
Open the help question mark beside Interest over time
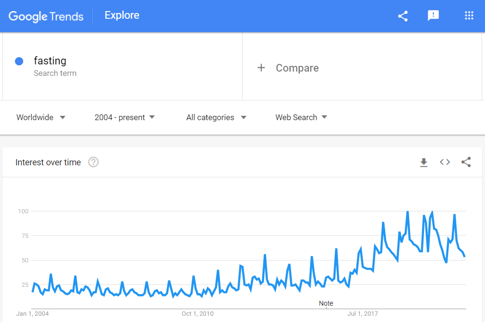94,162
